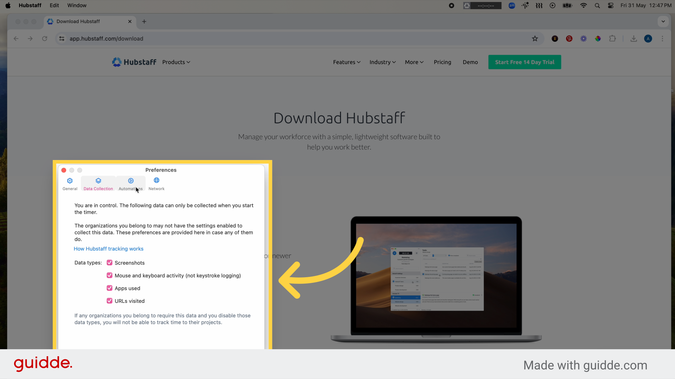Viewport: 675px width, 379px height.
Task: Uncheck the URLs visited option
Action: pos(109,301)
